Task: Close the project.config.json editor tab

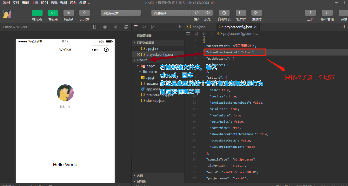Action: click(x=255, y=27)
